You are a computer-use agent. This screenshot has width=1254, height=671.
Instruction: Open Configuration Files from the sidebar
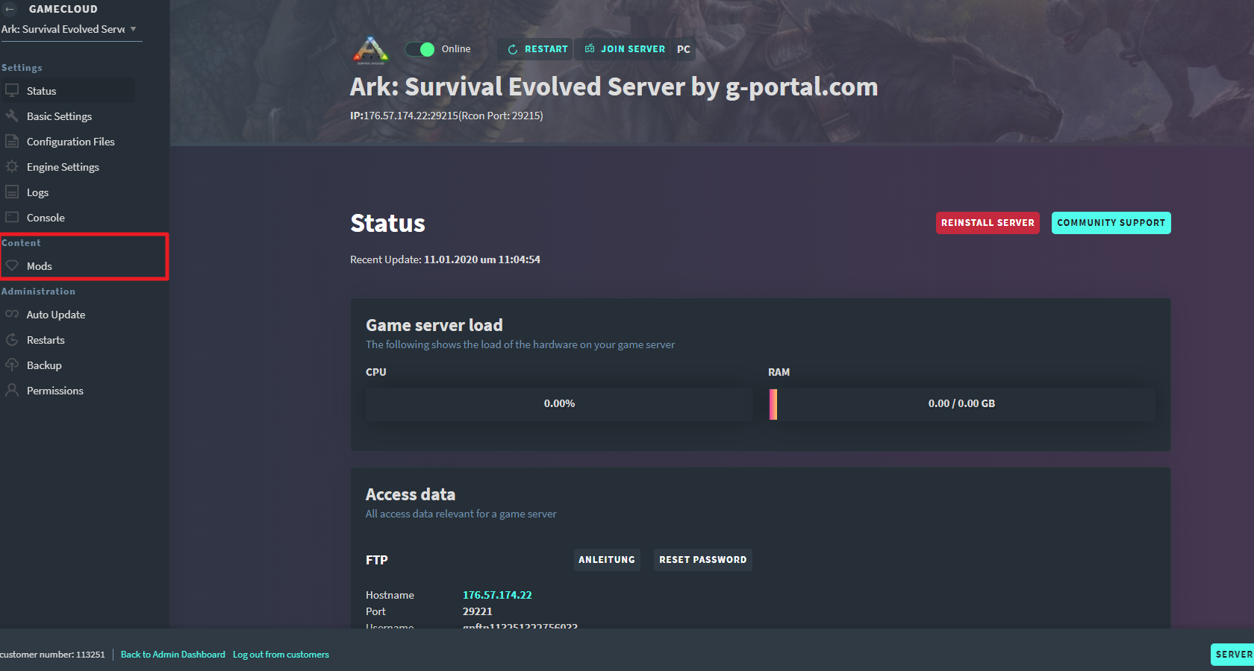coord(71,141)
